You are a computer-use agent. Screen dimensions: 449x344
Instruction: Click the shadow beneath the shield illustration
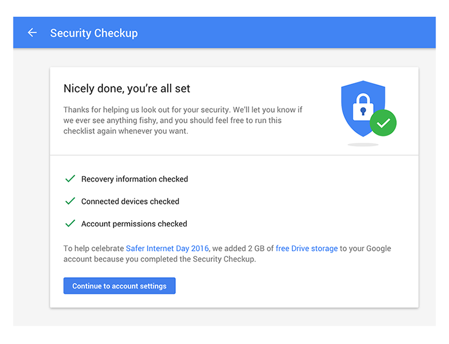pos(363,145)
